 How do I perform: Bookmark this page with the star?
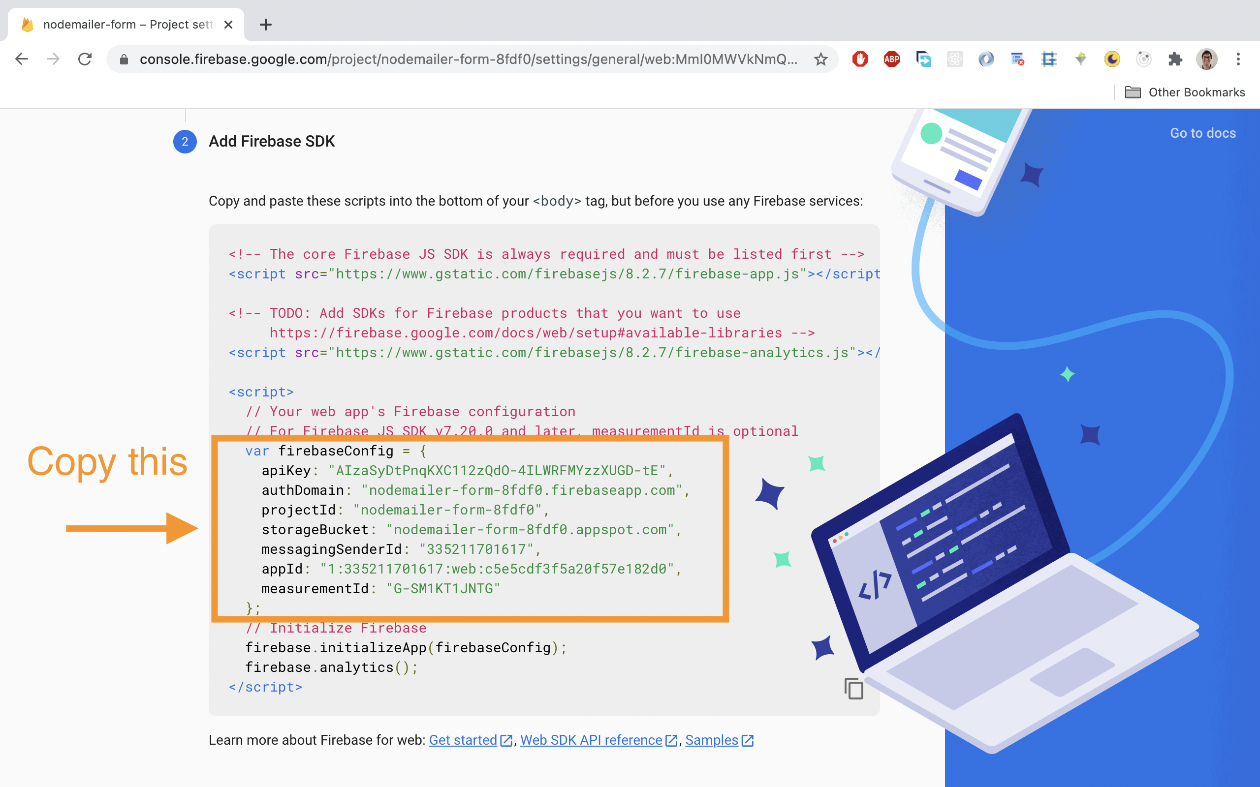pyautogui.click(x=821, y=60)
